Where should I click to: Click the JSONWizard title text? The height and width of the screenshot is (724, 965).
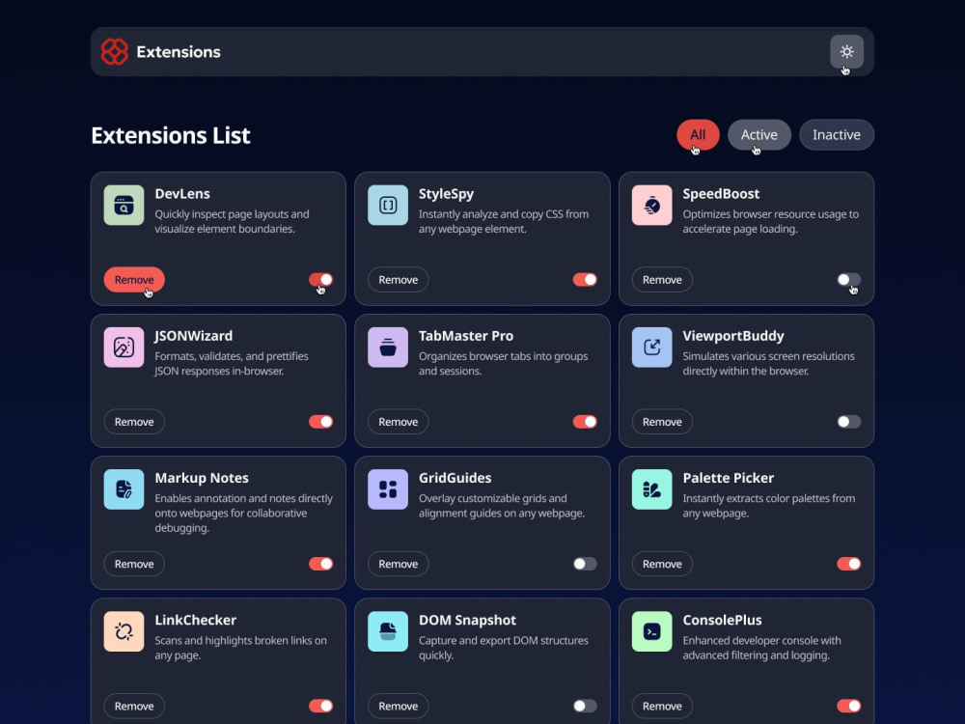193,336
